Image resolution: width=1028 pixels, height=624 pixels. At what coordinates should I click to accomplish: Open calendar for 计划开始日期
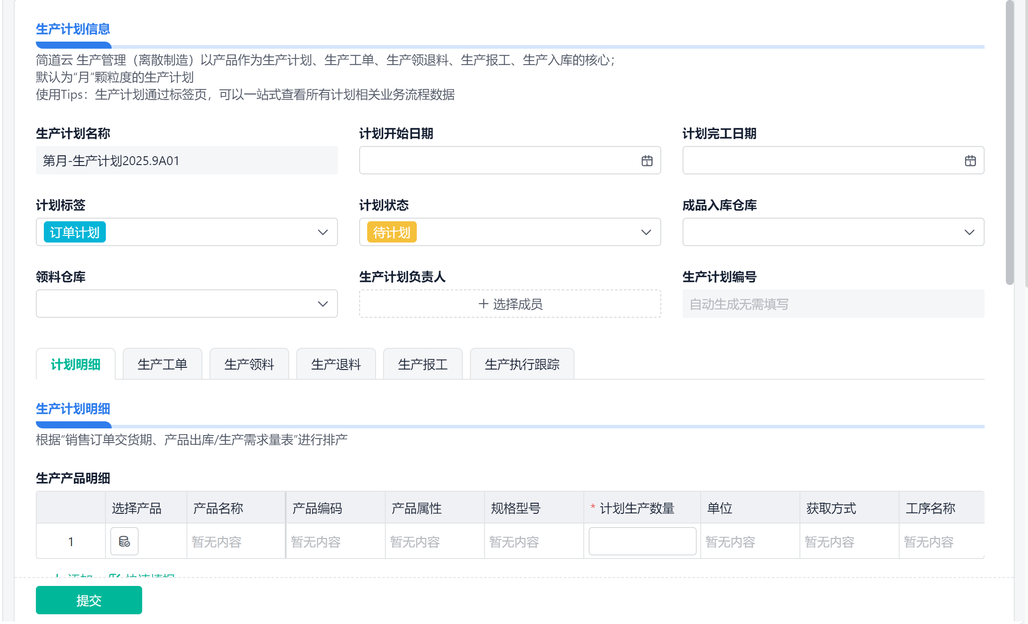pyautogui.click(x=647, y=161)
